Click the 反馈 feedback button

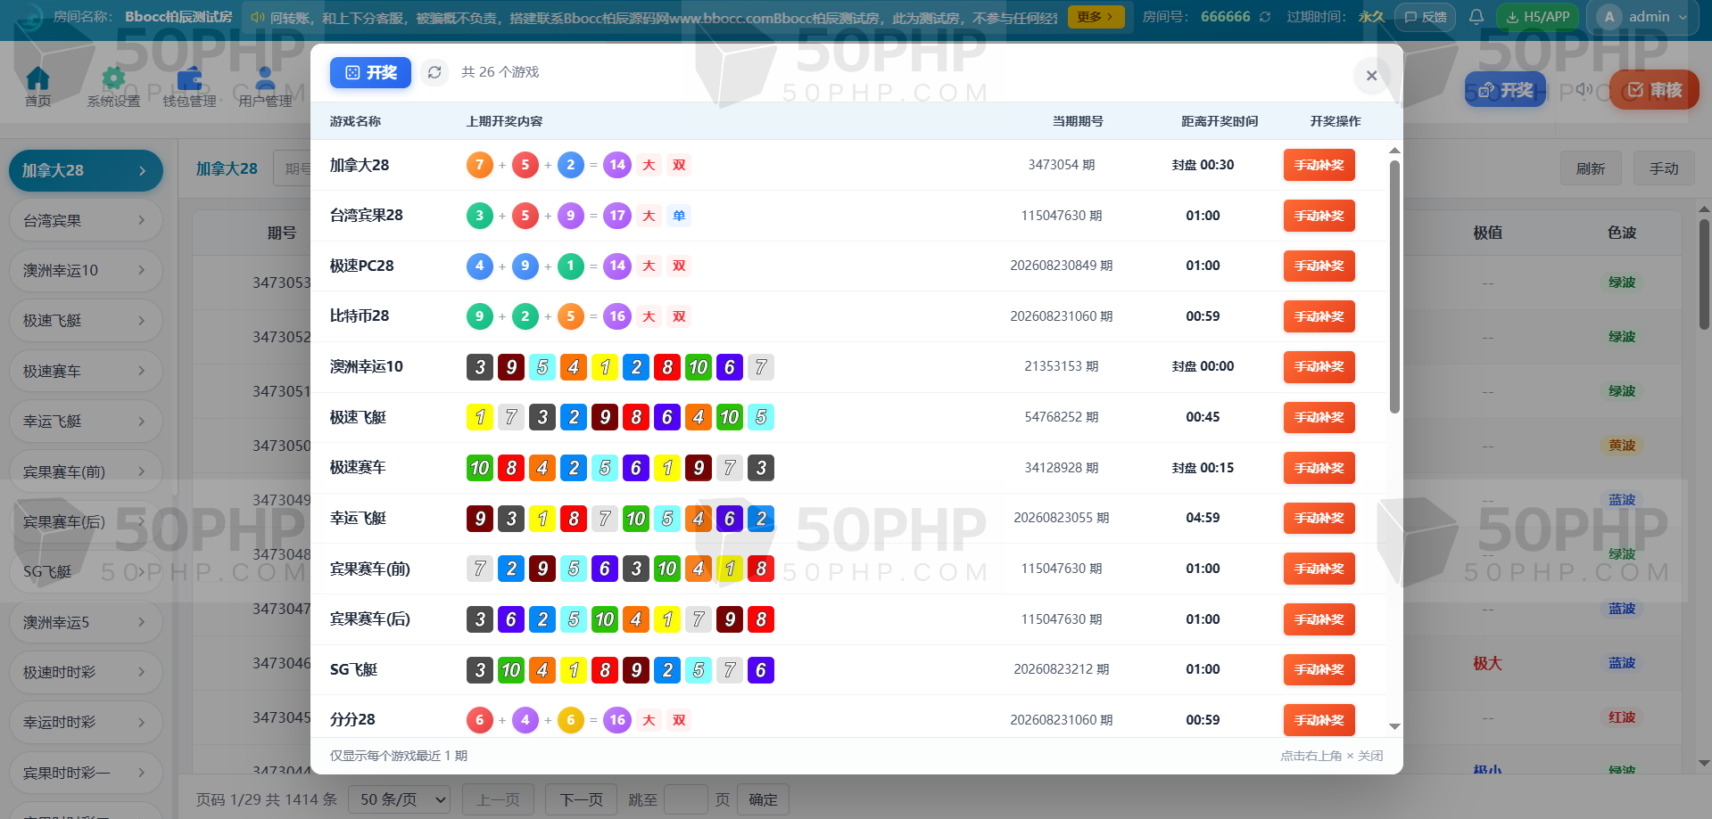pyautogui.click(x=1426, y=17)
